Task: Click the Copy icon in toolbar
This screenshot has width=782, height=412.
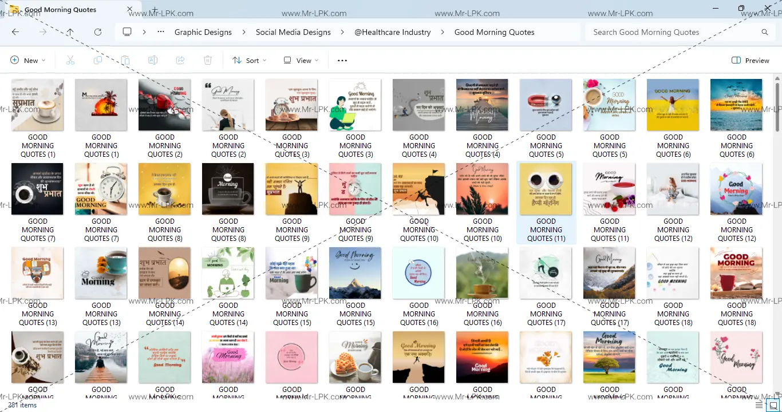Action: (98, 60)
